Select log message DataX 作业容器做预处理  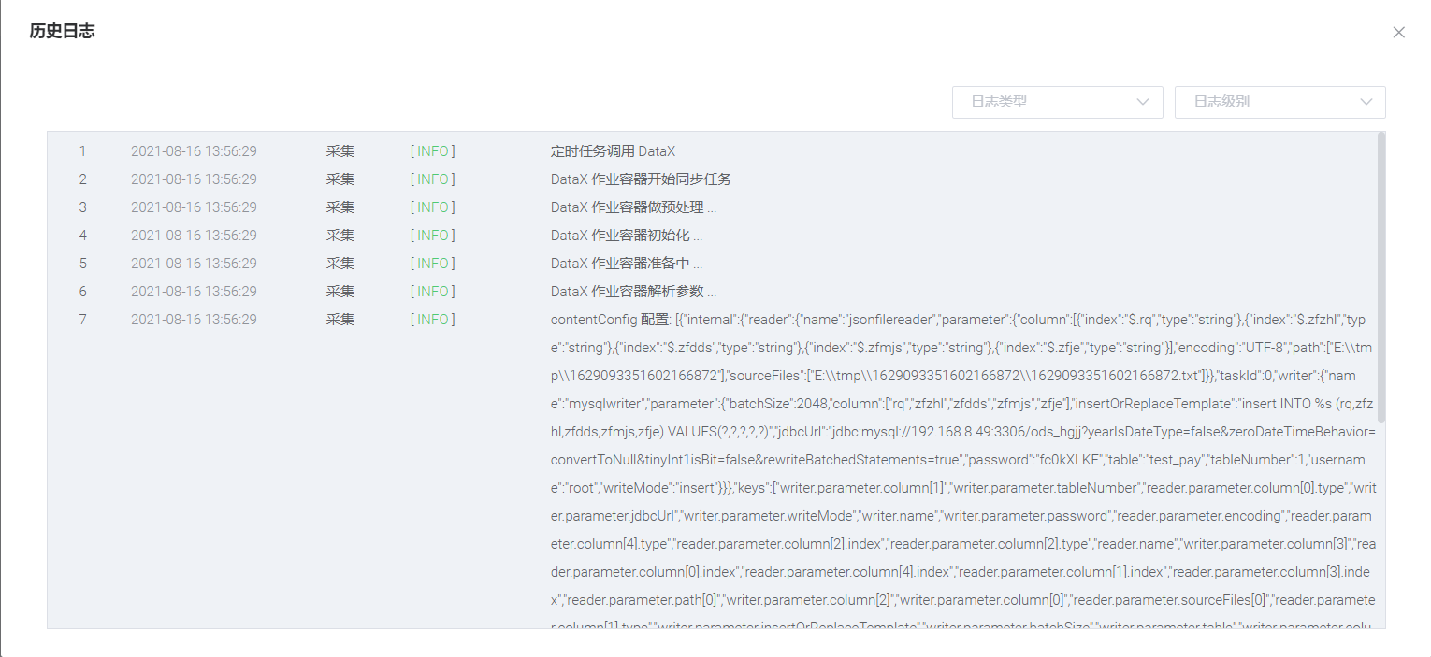pyautogui.click(x=633, y=207)
